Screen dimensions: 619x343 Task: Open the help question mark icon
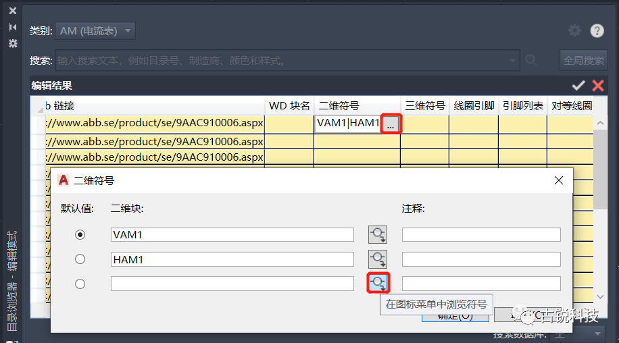pyautogui.click(x=597, y=30)
